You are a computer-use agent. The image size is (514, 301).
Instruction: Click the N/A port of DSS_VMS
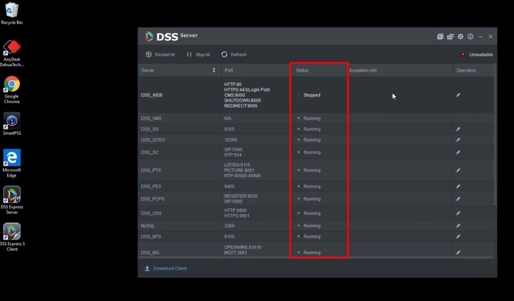tap(227, 119)
